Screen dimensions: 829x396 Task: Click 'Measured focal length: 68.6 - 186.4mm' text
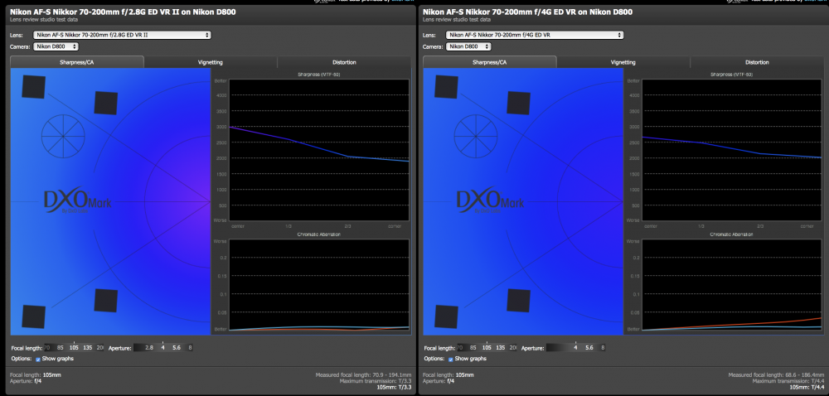point(776,375)
